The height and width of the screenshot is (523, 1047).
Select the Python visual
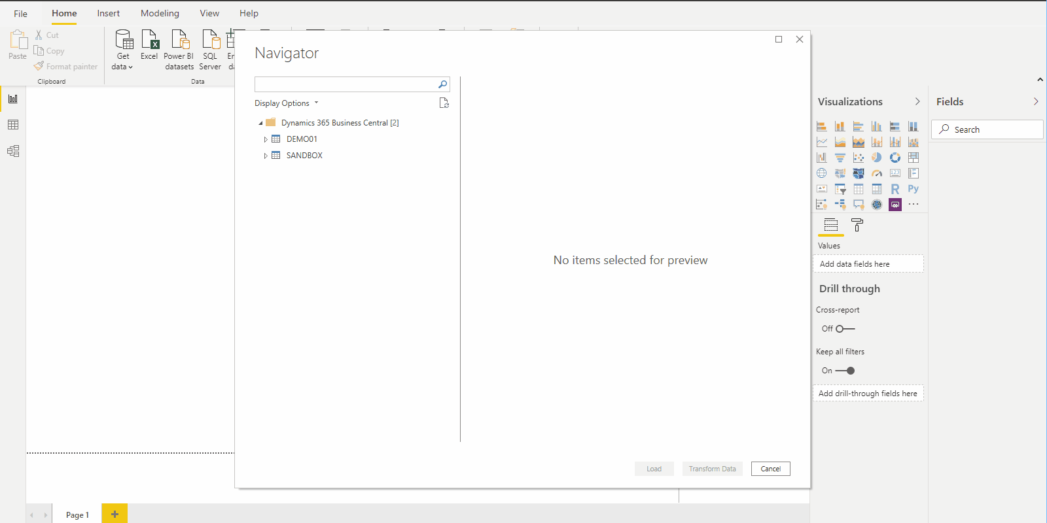click(914, 189)
